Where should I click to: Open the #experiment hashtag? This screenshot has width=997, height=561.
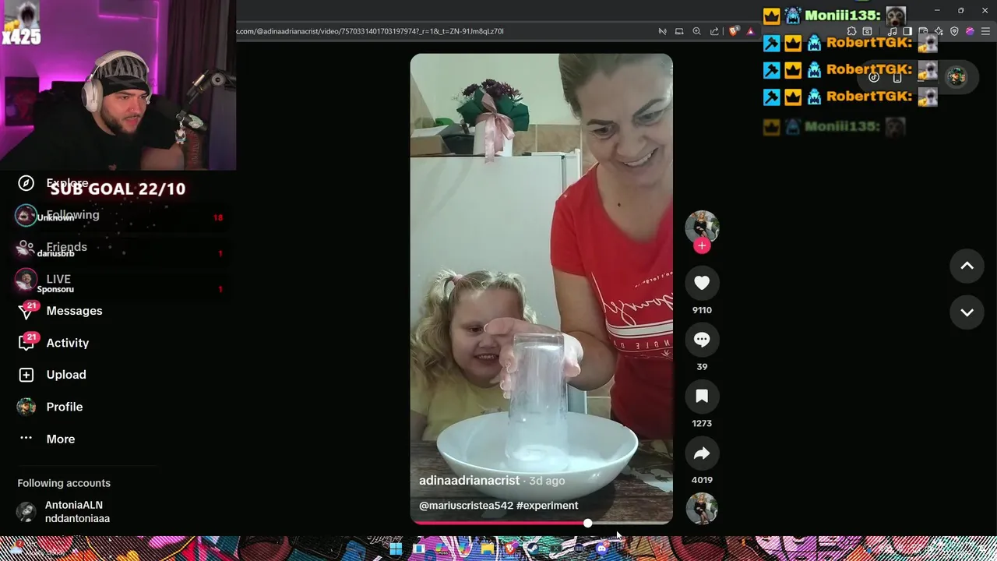tap(547, 506)
